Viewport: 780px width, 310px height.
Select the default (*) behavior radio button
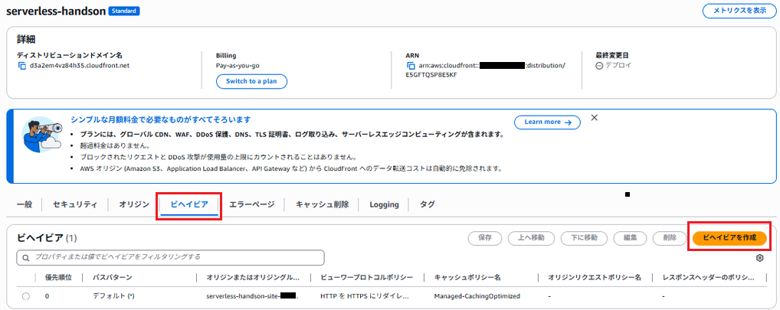coord(26,296)
